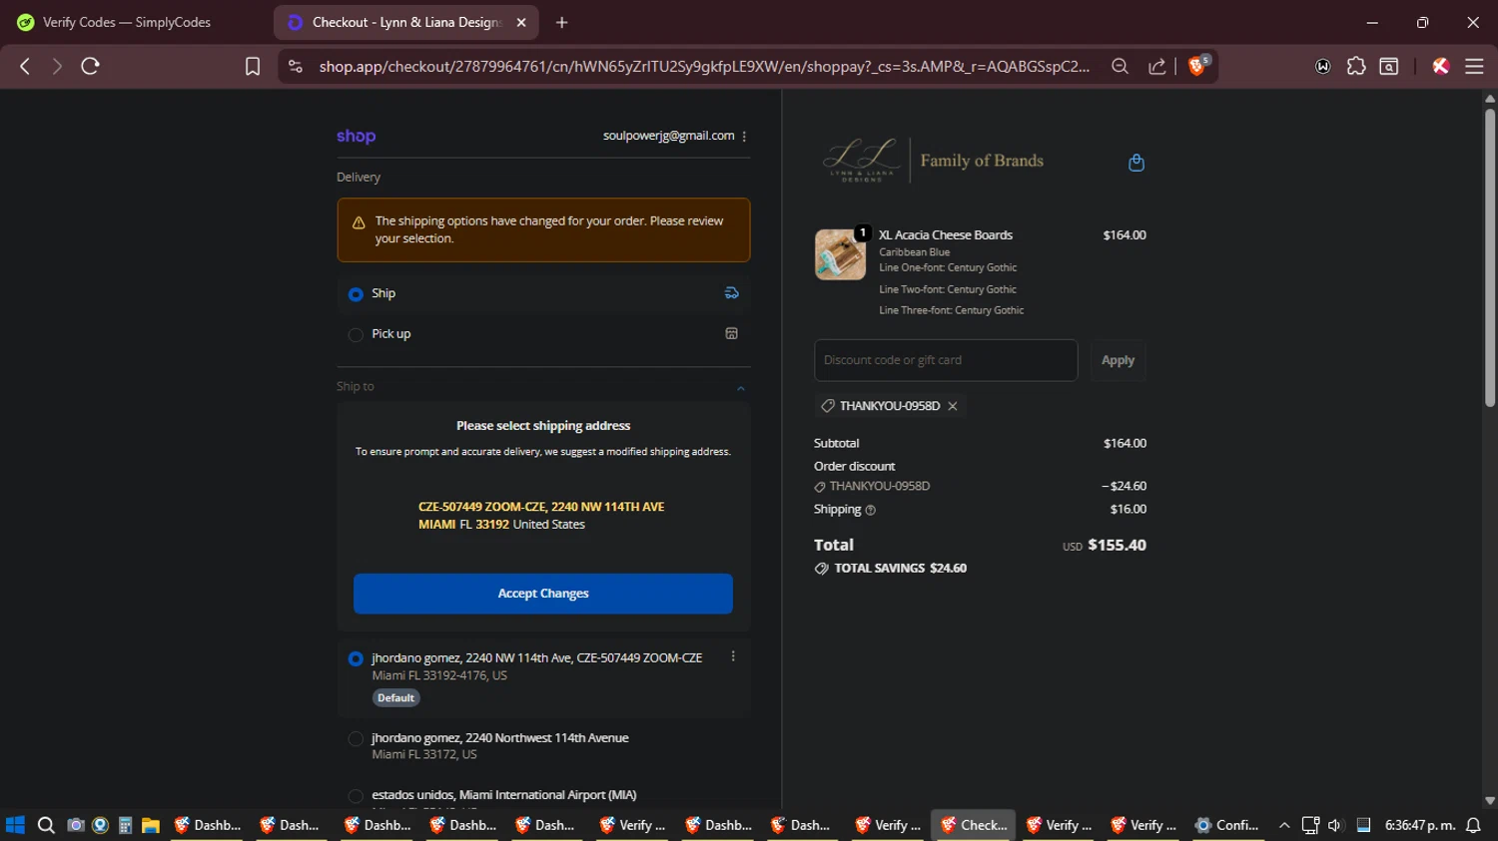Select the 2240 Northwest 114th Avenue address
The height and width of the screenshot is (841, 1498).
(356, 739)
